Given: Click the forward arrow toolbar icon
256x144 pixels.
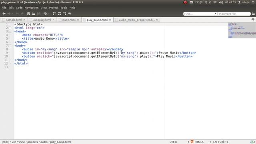Looking at the screenshot, I should [x=9, y=14].
